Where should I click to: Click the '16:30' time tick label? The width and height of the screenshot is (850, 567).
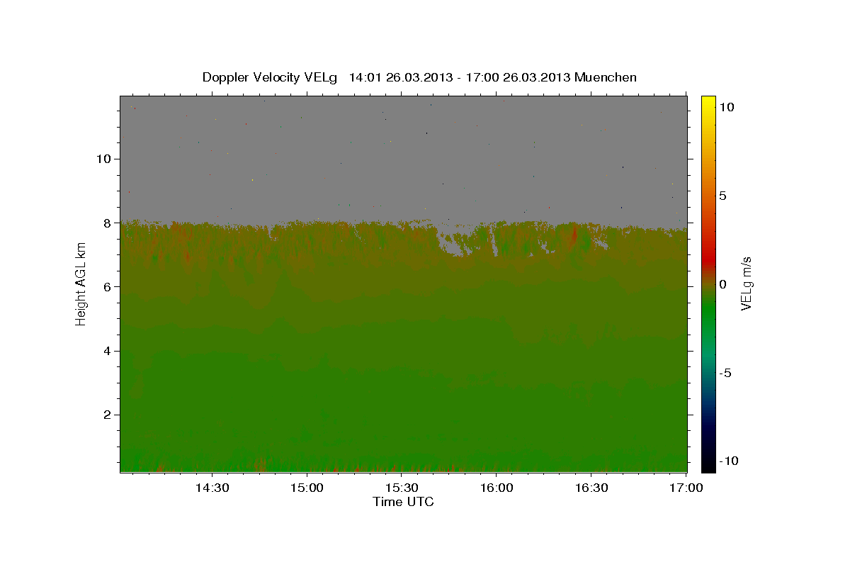591,488
